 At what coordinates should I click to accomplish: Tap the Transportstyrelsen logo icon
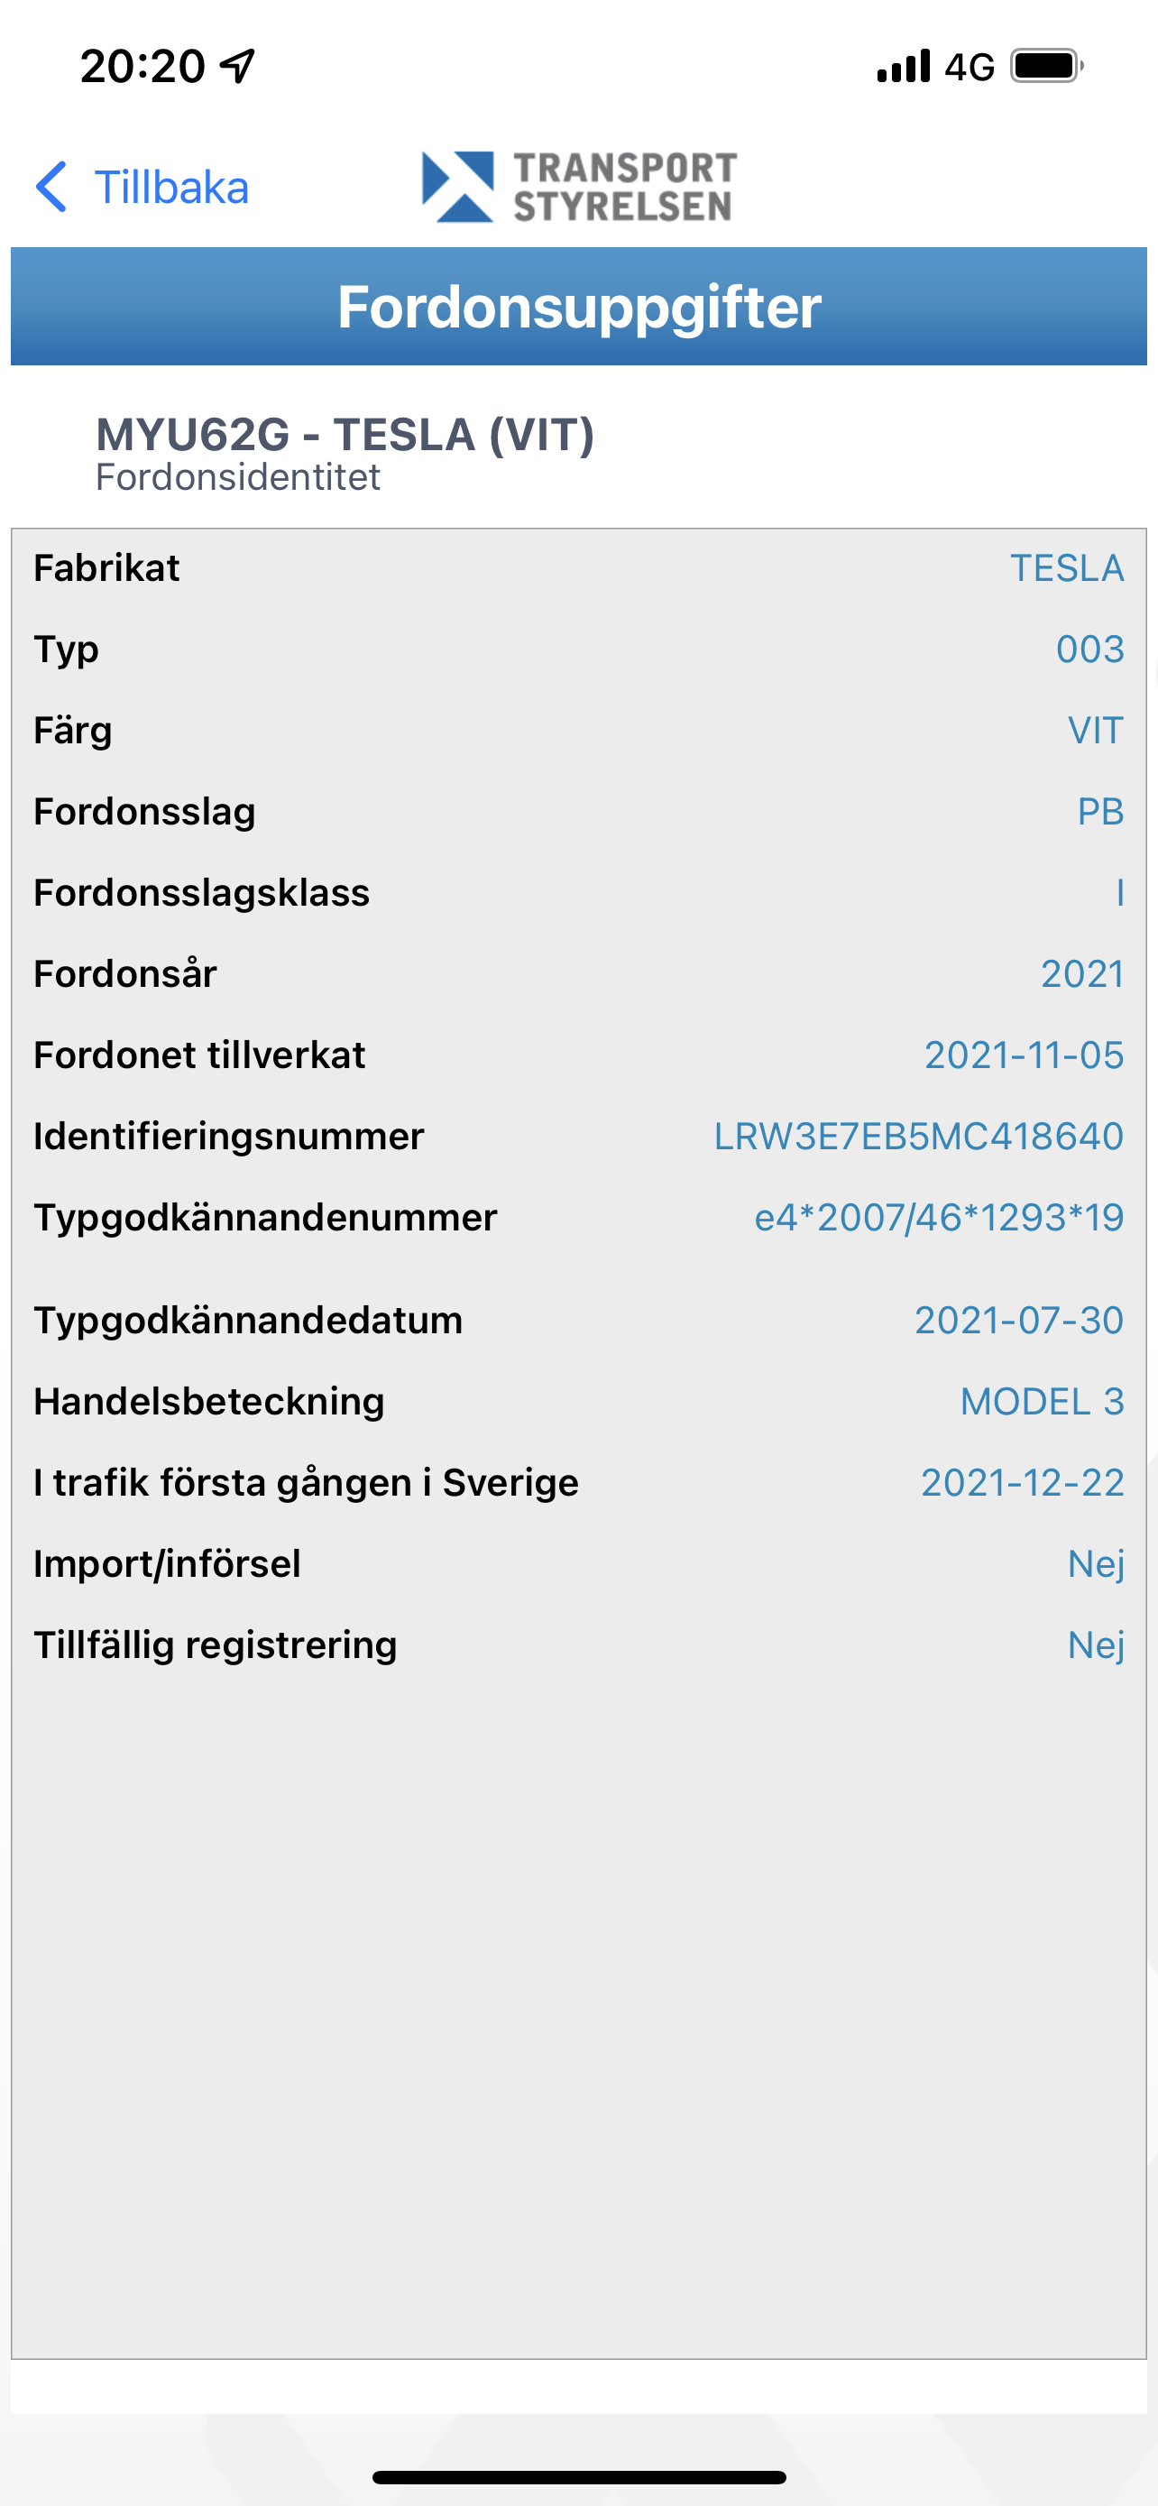pyautogui.click(x=458, y=187)
